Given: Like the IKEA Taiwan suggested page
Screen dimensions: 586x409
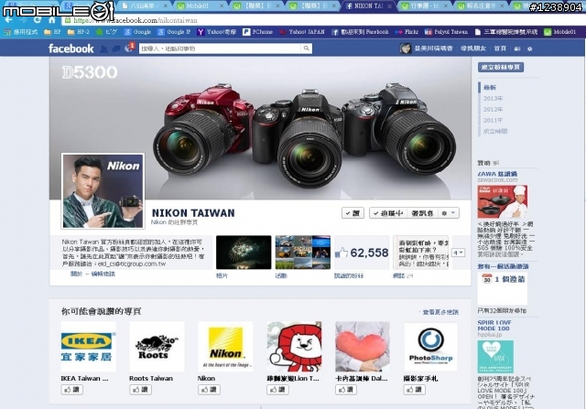Looking at the screenshot, I should tap(71, 390).
